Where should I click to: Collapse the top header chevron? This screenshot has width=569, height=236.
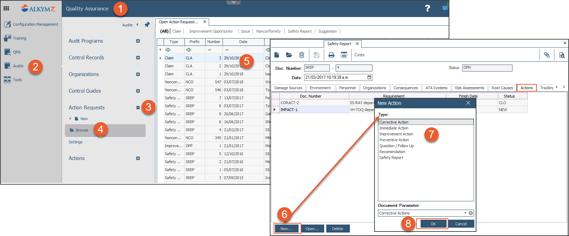(x=233, y=2)
